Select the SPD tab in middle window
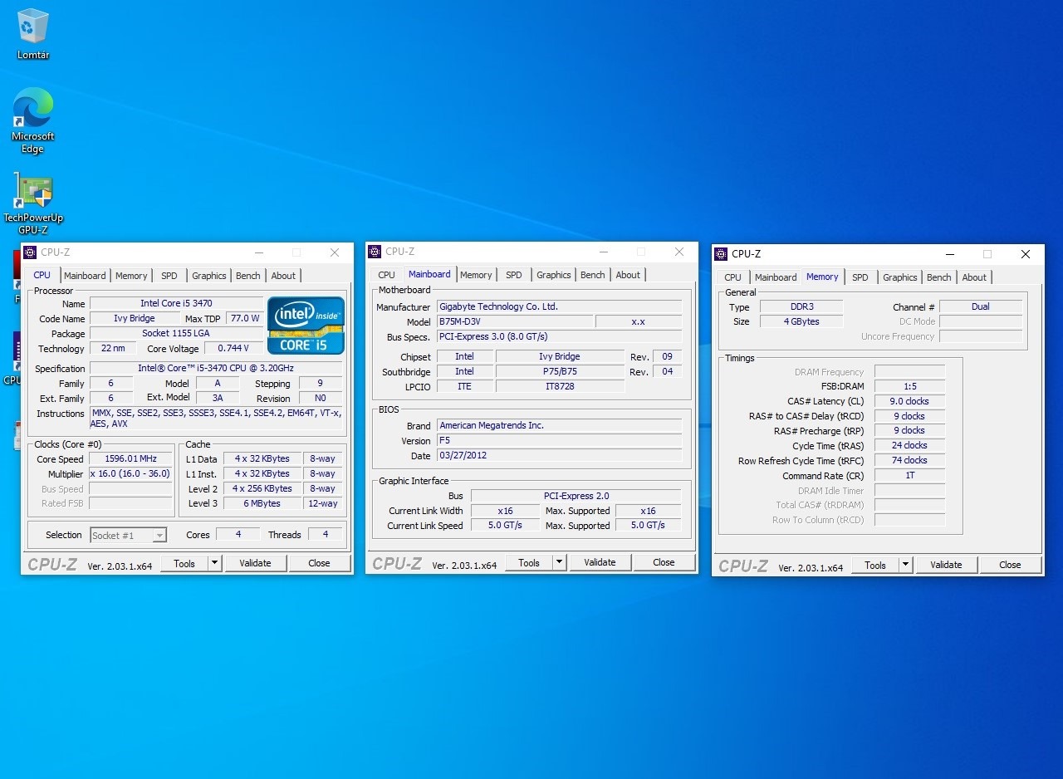 point(514,275)
